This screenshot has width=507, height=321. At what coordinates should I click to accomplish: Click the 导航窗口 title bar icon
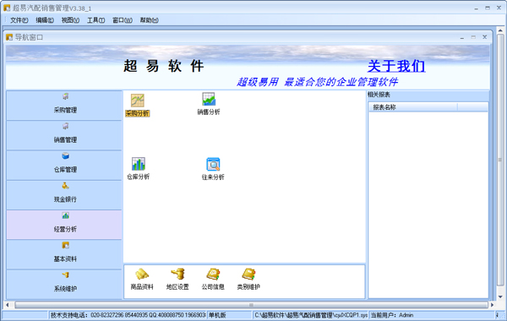click(x=9, y=37)
